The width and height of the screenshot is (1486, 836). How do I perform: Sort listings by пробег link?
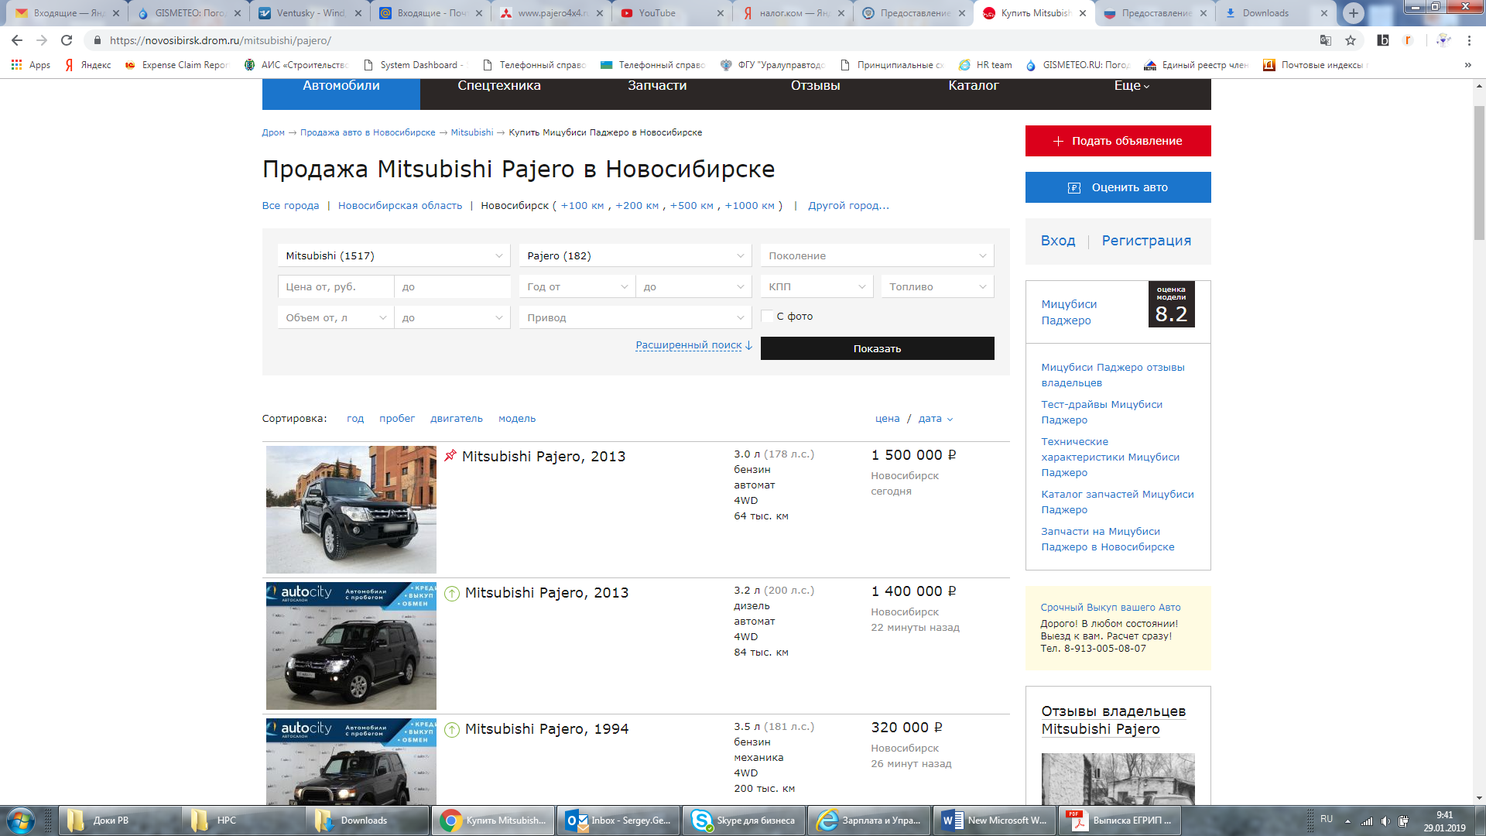(x=397, y=419)
